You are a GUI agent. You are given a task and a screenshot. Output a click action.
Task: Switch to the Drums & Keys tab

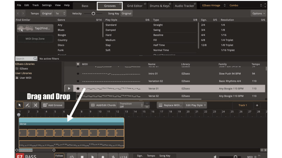tap(159, 6)
